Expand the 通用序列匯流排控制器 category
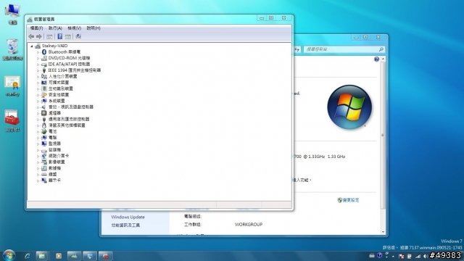 point(38,119)
